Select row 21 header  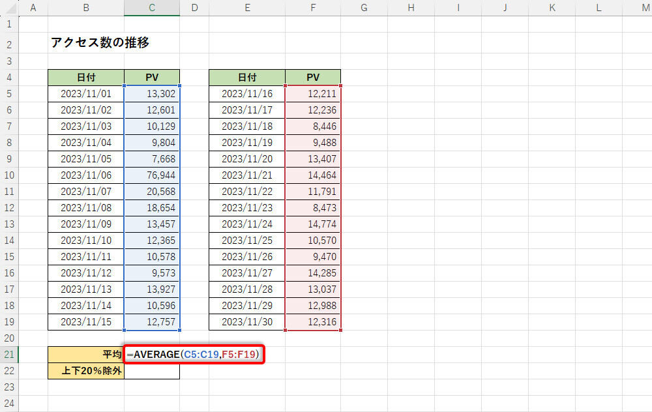(9, 354)
